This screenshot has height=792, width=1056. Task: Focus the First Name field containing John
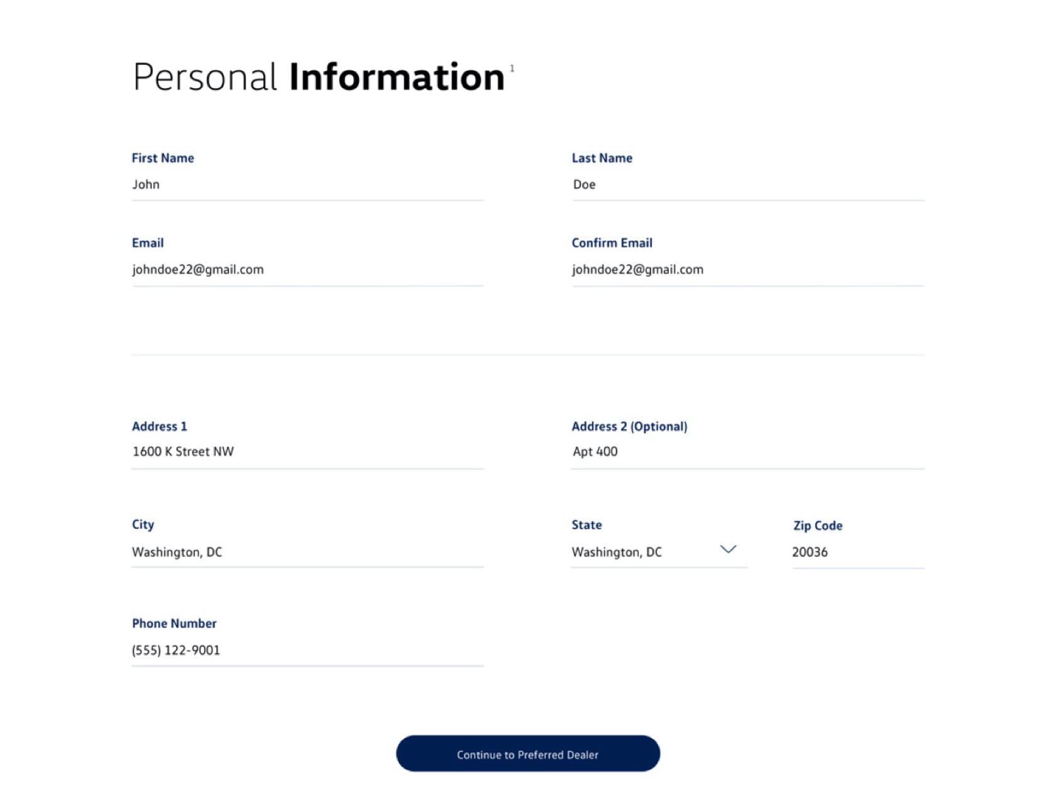click(x=307, y=185)
